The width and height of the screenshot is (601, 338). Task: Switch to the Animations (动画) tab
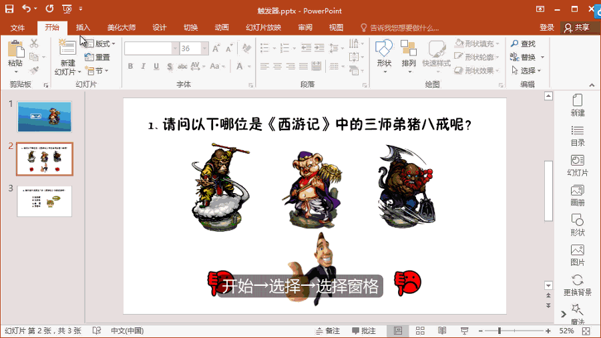(222, 27)
